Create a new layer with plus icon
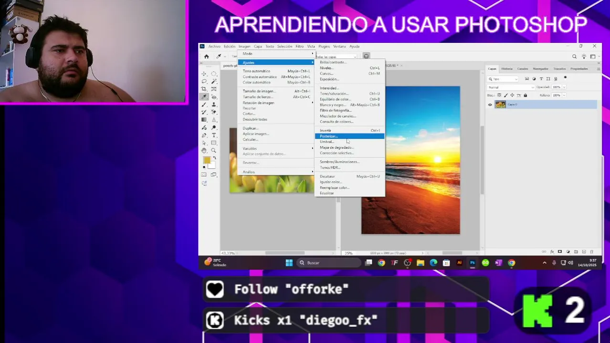This screenshot has width=610, height=343. (584, 252)
